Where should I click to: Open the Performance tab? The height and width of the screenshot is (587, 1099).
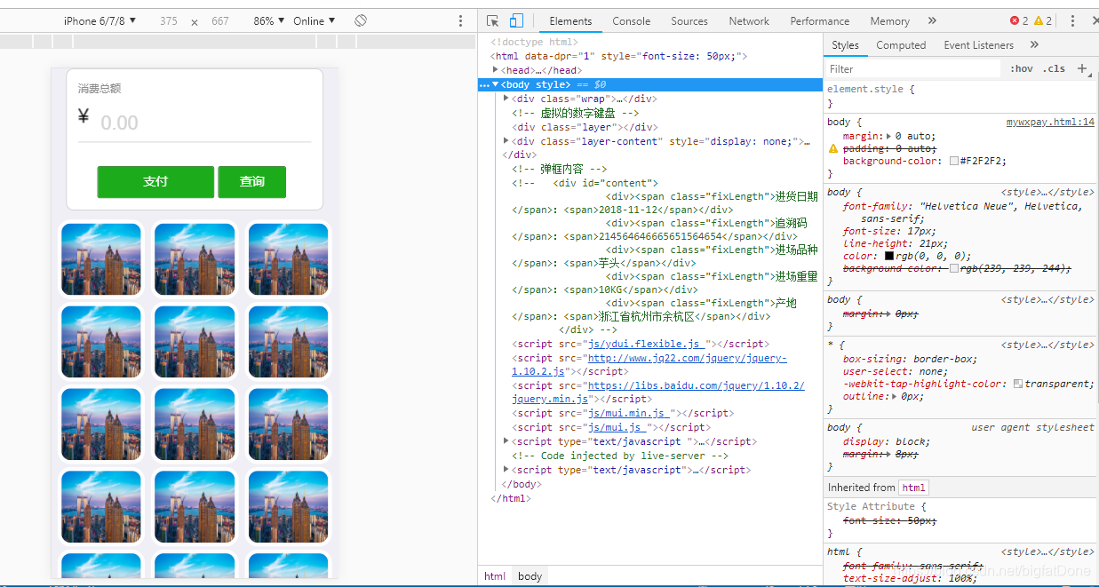click(x=819, y=20)
